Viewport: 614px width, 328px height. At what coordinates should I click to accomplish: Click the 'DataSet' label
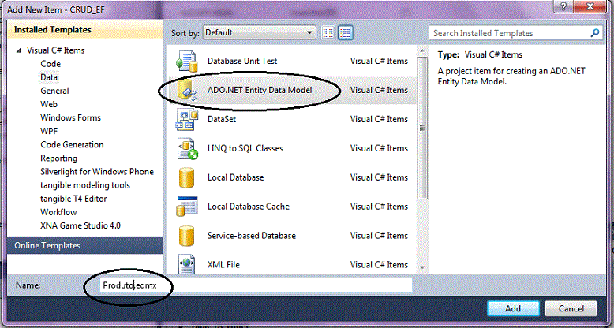pyautogui.click(x=222, y=119)
